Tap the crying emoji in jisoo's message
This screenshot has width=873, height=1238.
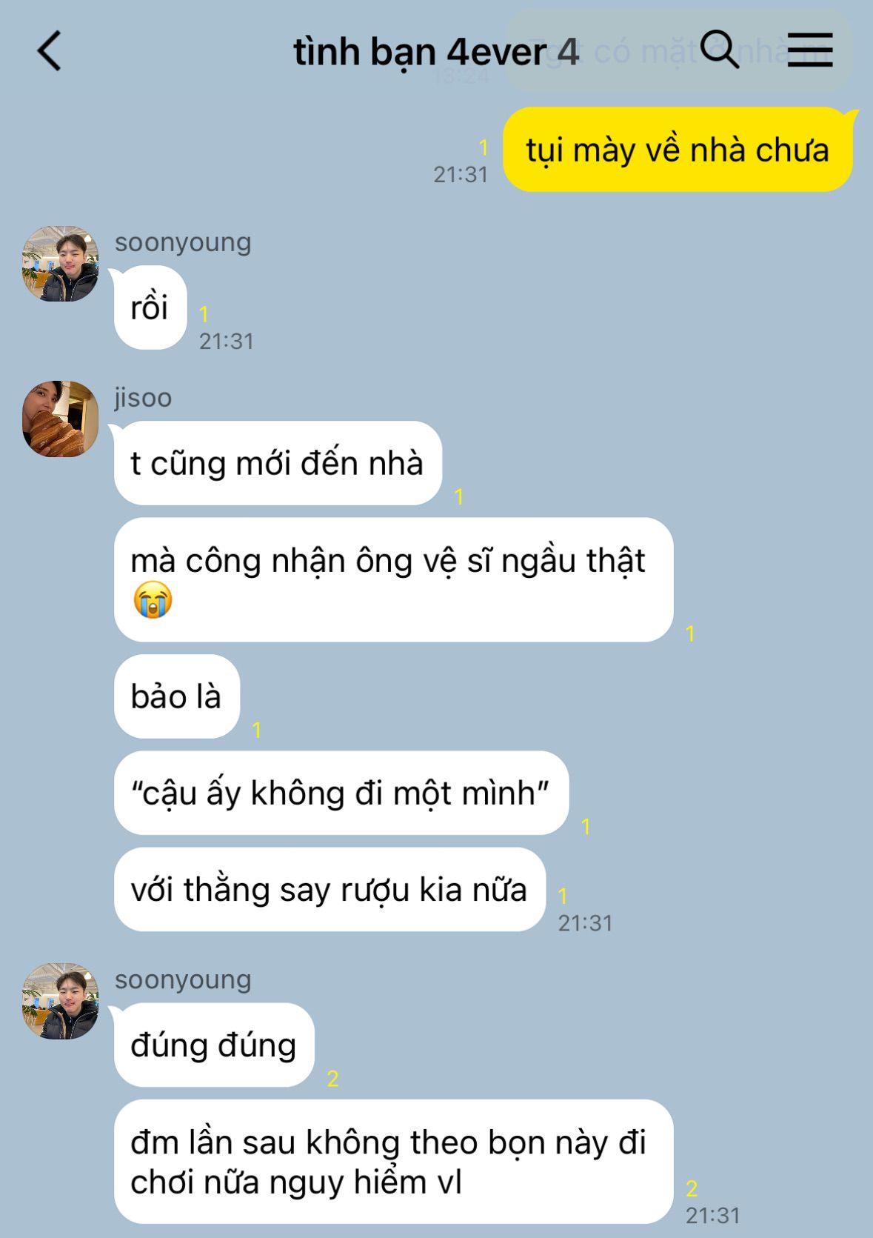click(153, 599)
